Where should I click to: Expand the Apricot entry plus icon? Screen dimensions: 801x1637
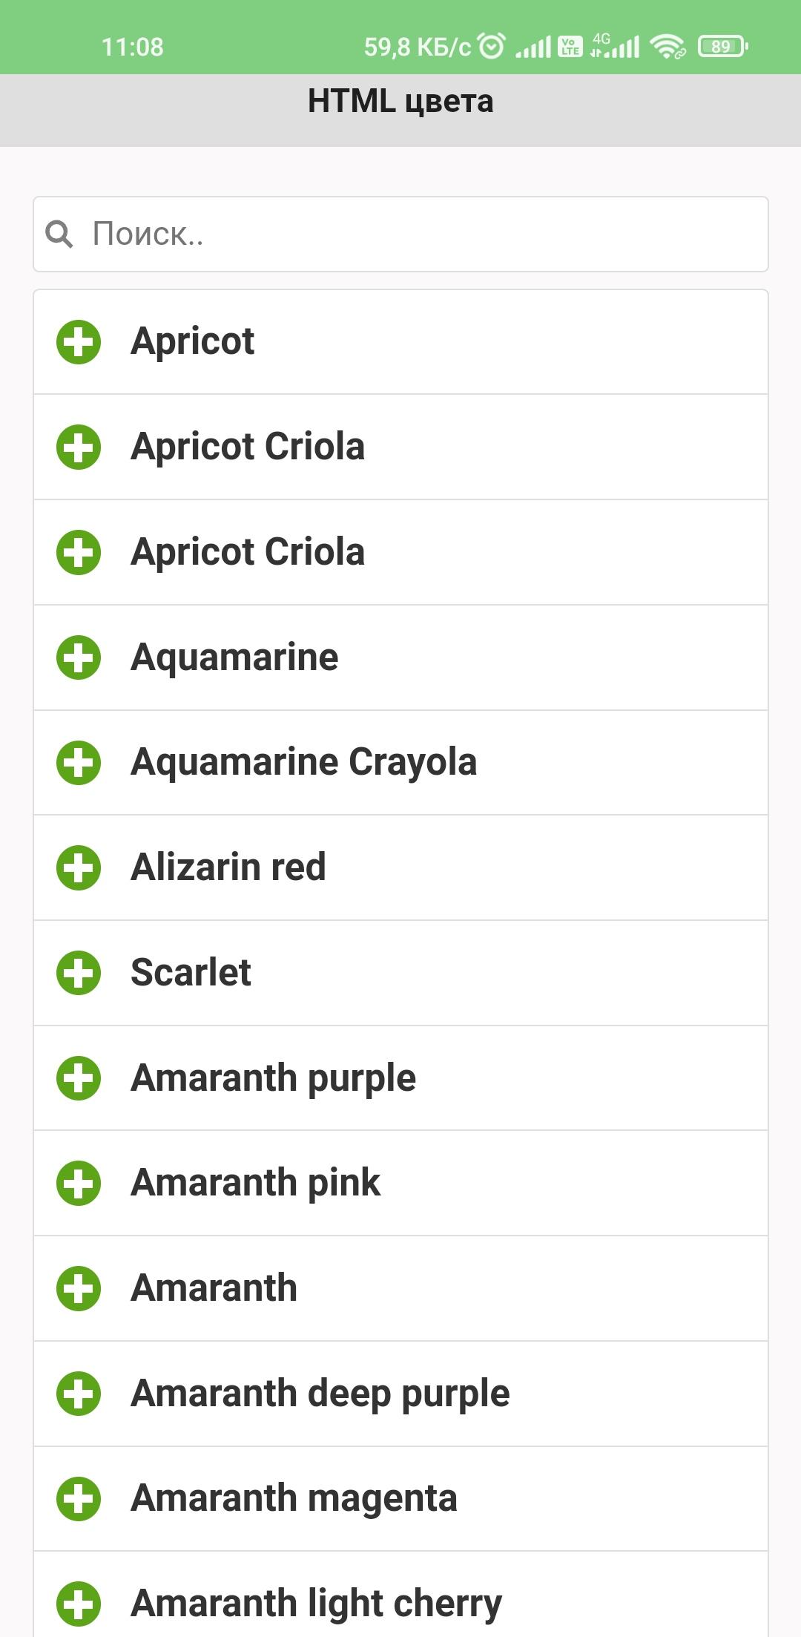[79, 342]
